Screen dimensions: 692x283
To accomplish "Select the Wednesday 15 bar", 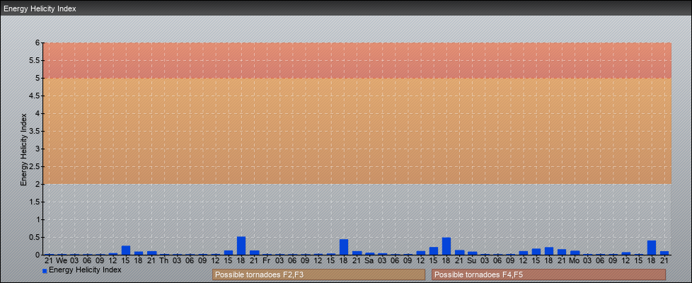I will (126, 250).
